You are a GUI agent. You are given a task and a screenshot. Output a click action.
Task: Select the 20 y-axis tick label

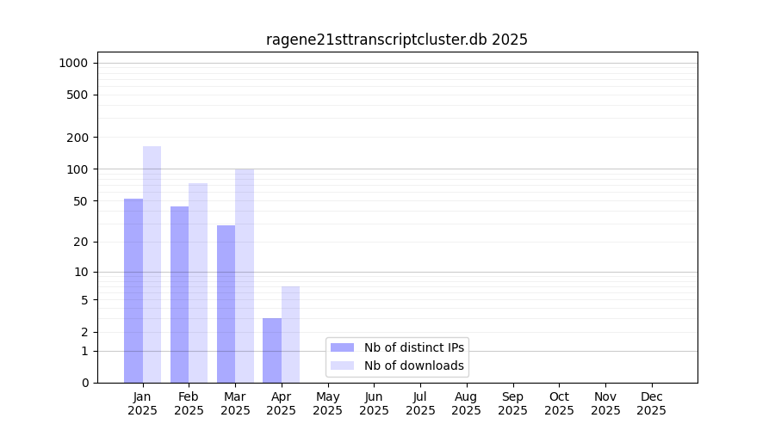[x=80, y=242]
